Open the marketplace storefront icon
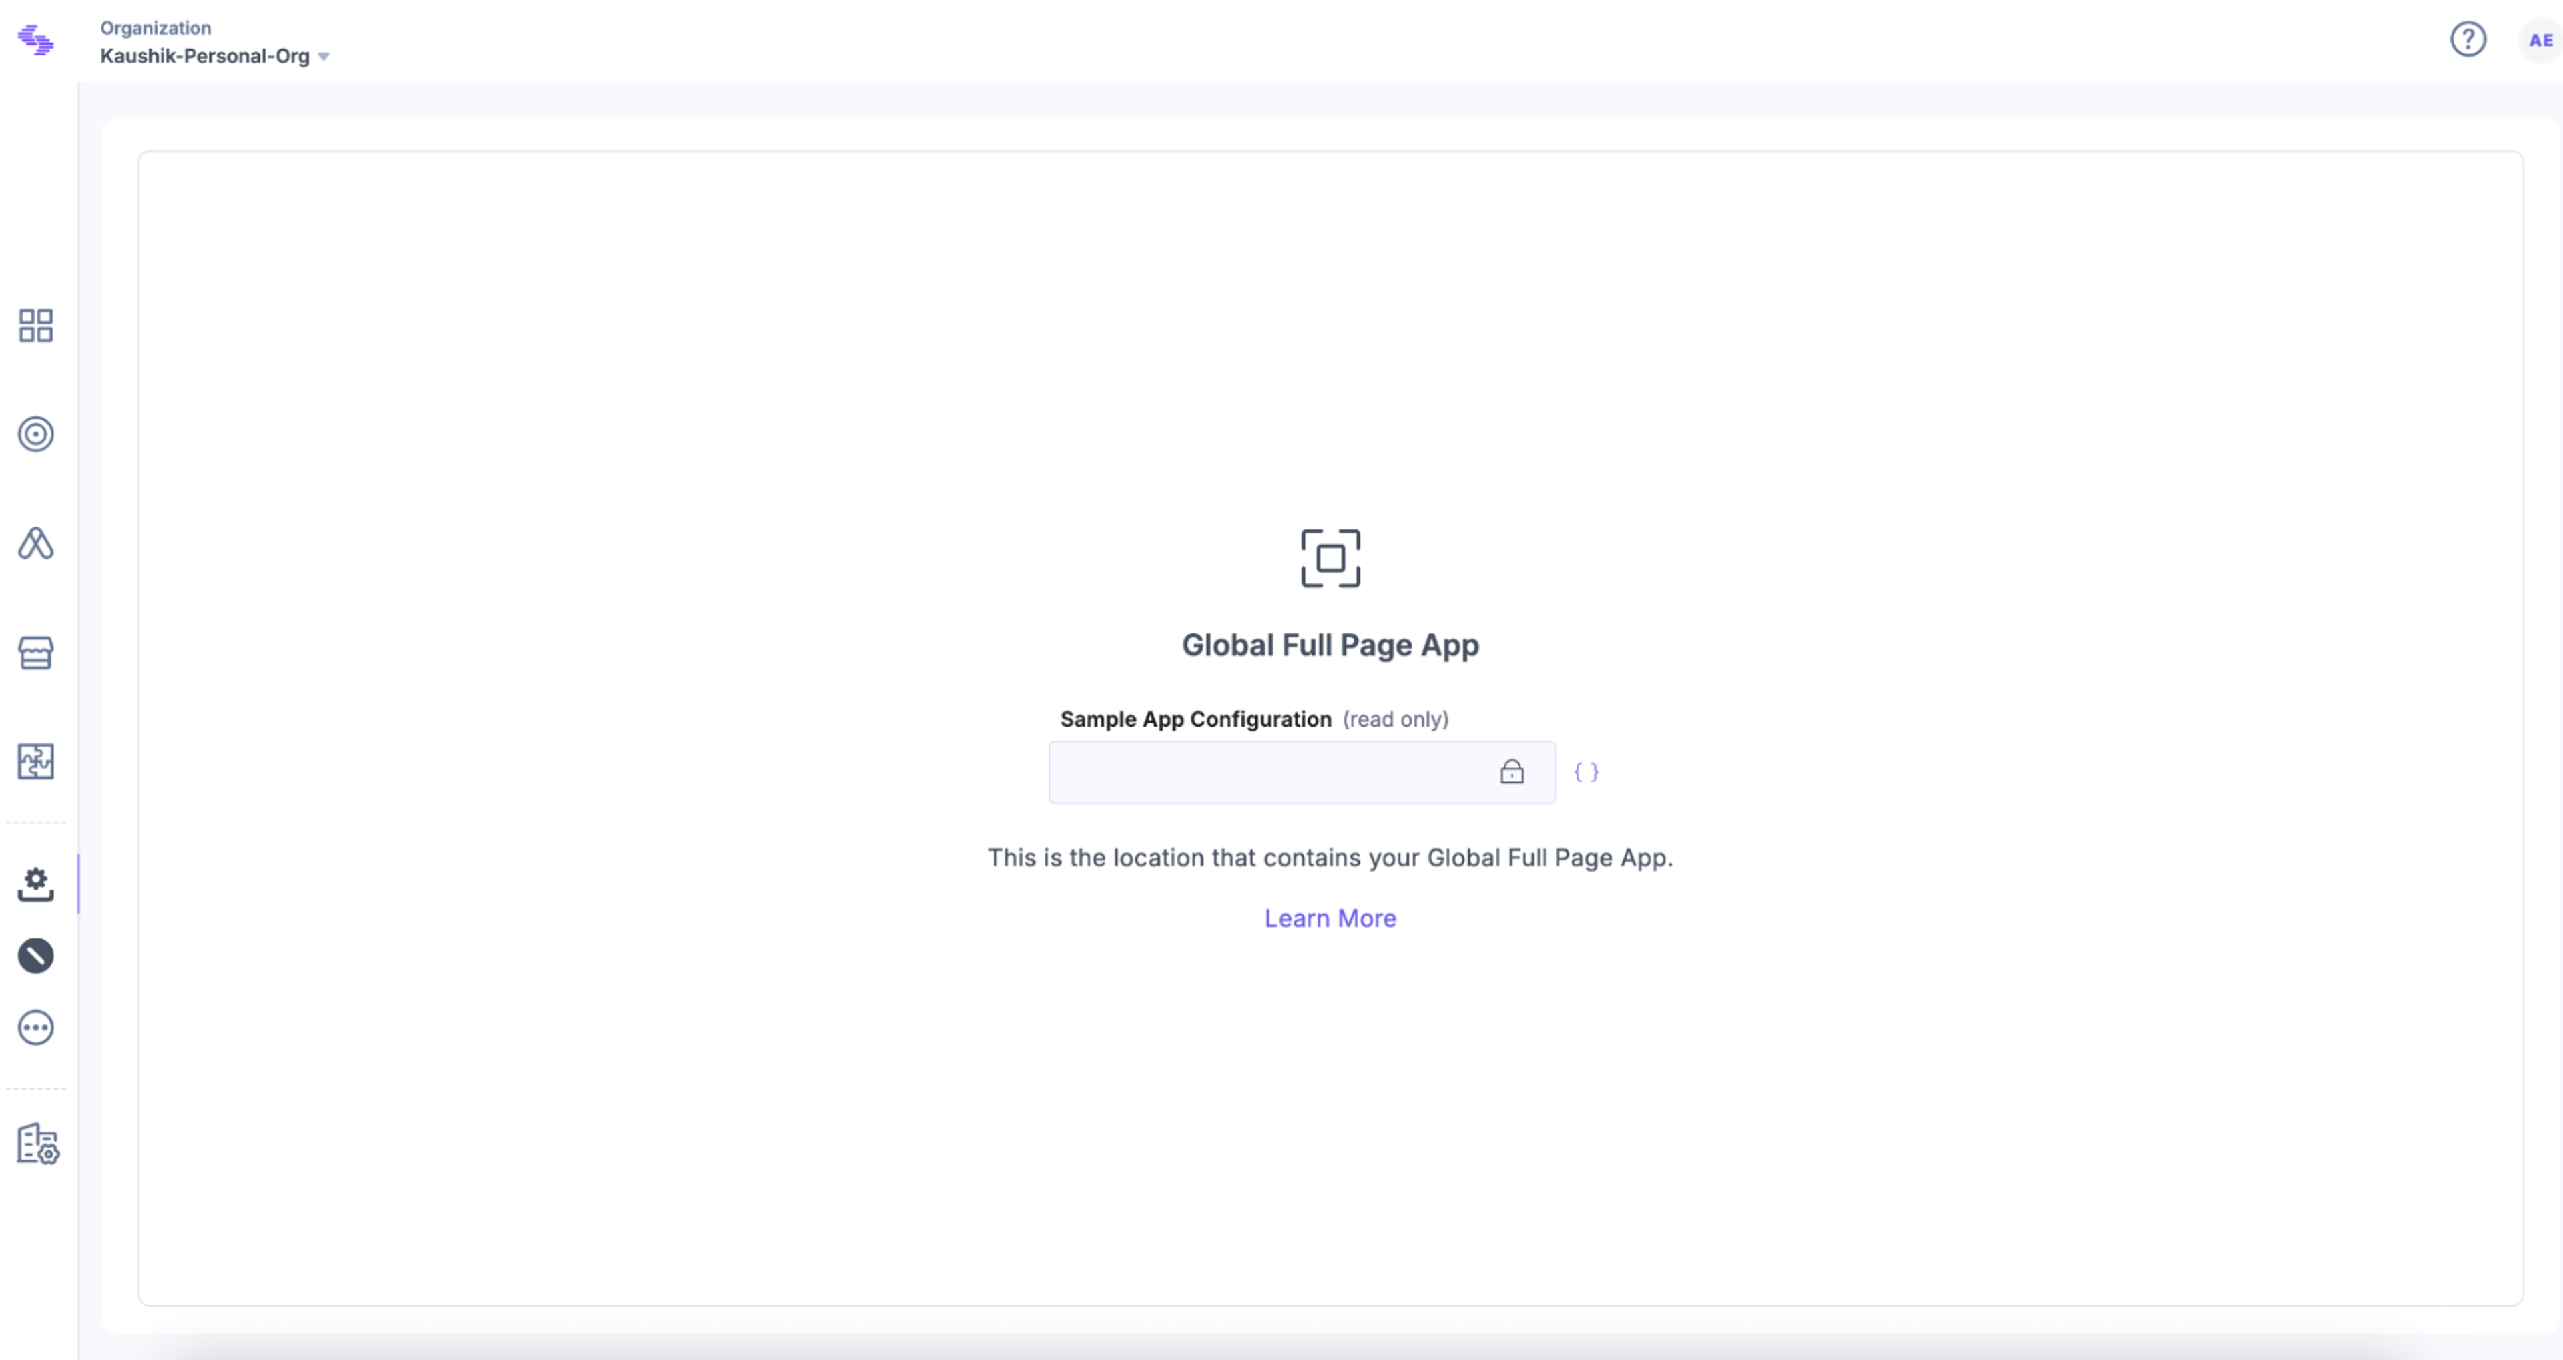Image resolution: width=2563 pixels, height=1360 pixels. click(36, 653)
